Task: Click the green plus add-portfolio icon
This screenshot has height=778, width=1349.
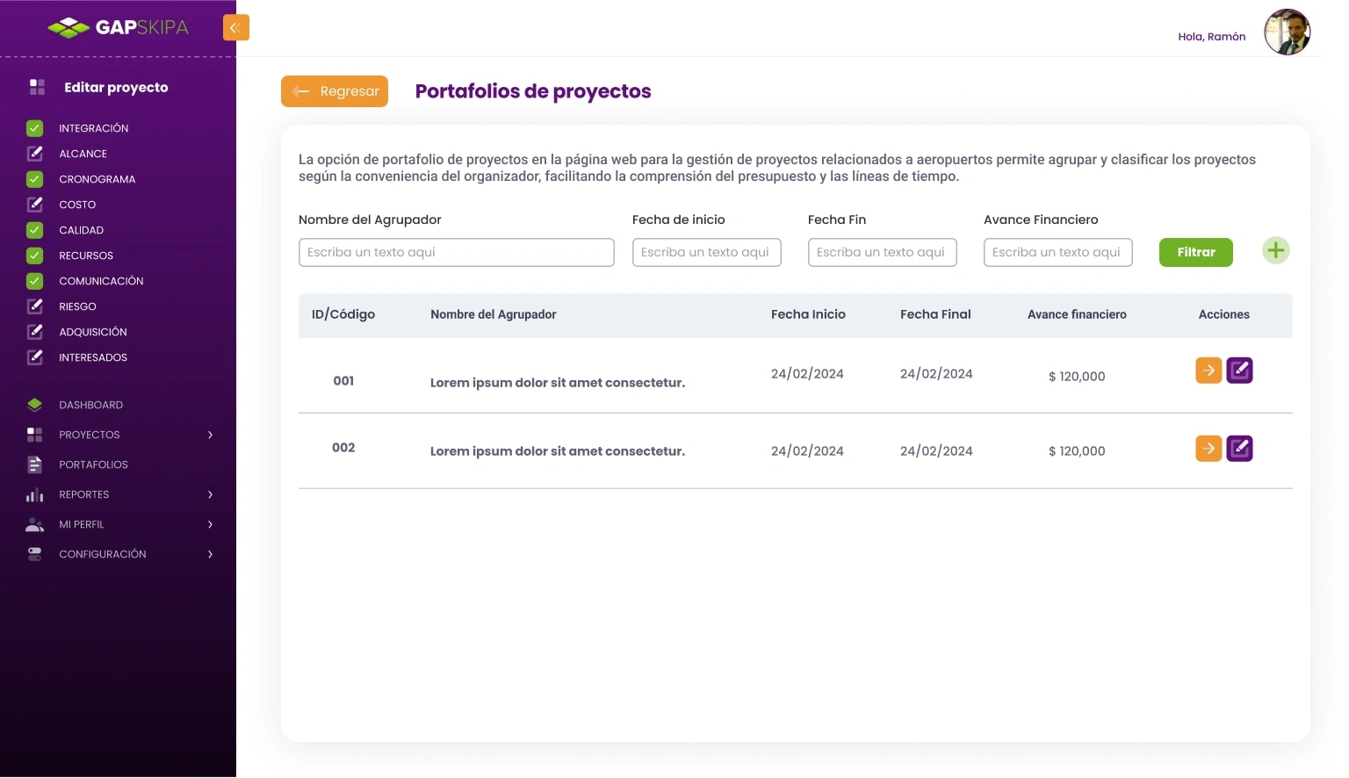Action: [x=1275, y=250]
